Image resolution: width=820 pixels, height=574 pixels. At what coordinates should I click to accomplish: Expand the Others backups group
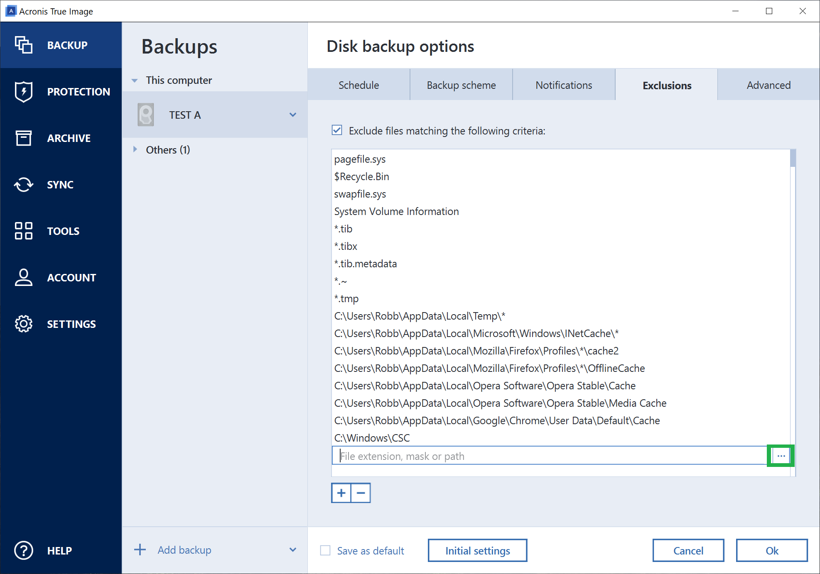click(x=135, y=149)
